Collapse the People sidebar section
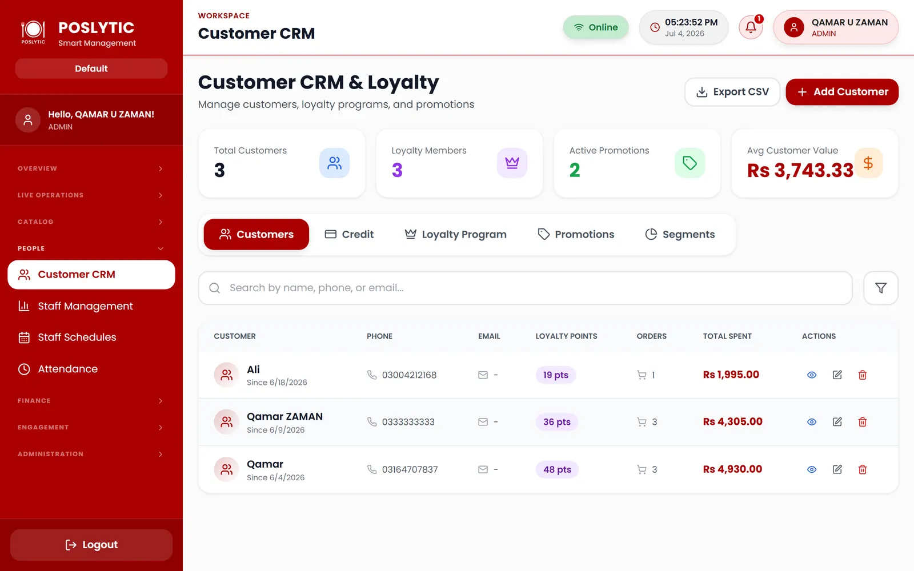Viewport: 914px width, 571px height. pyautogui.click(x=91, y=248)
